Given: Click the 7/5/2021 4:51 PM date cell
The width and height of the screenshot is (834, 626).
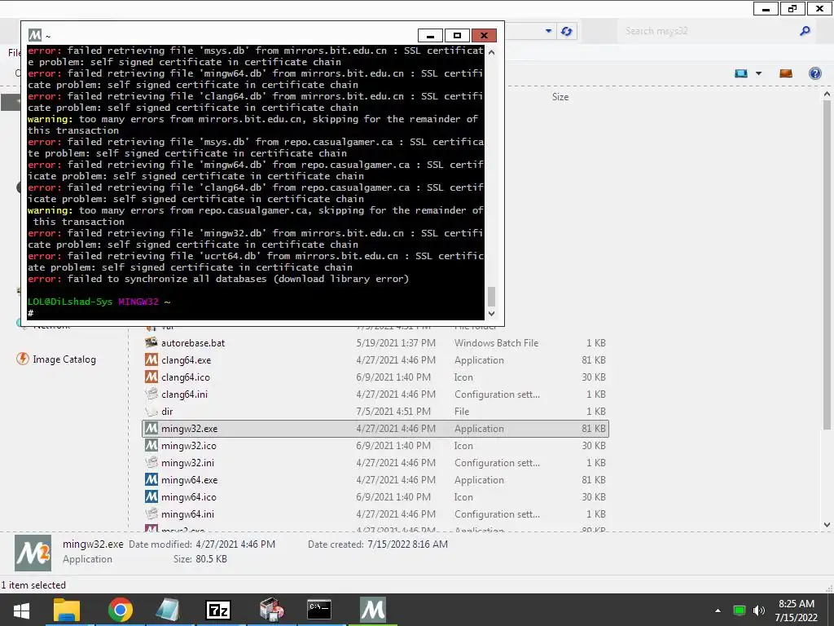Looking at the screenshot, I should (393, 412).
